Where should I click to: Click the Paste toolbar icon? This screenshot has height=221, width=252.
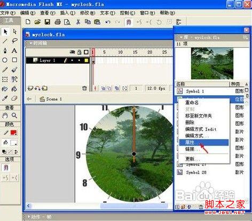(97, 22)
